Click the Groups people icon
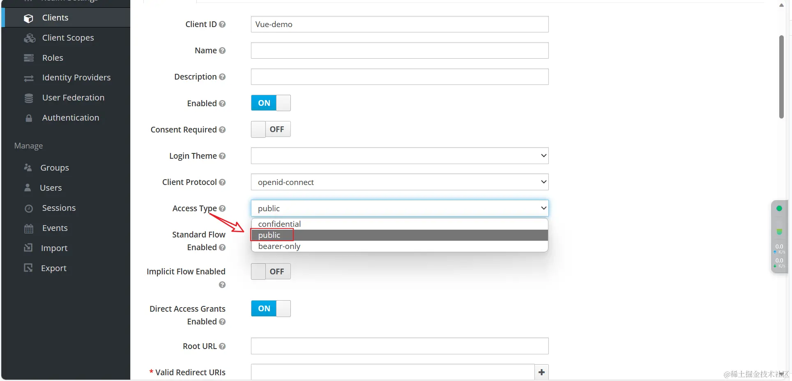The height and width of the screenshot is (381, 792). tap(28, 167)
